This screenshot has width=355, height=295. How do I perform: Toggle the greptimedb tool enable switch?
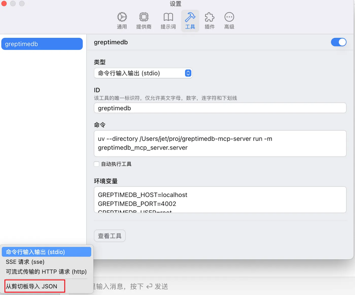point(339,42)
